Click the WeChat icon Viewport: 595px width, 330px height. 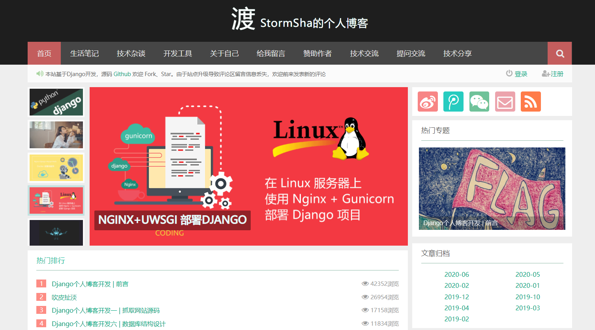(479, 101)
